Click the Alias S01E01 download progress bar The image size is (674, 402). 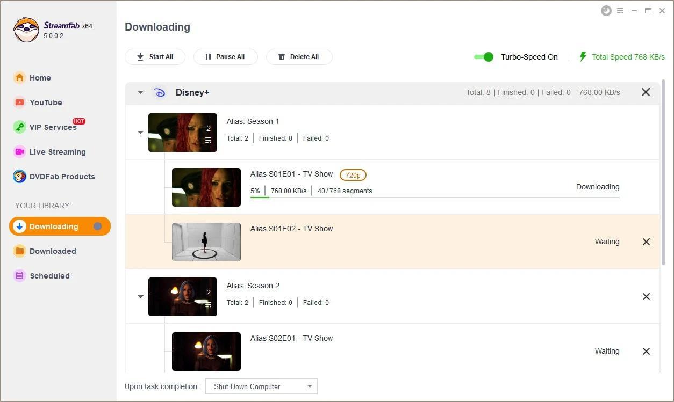tap(434, 198)
